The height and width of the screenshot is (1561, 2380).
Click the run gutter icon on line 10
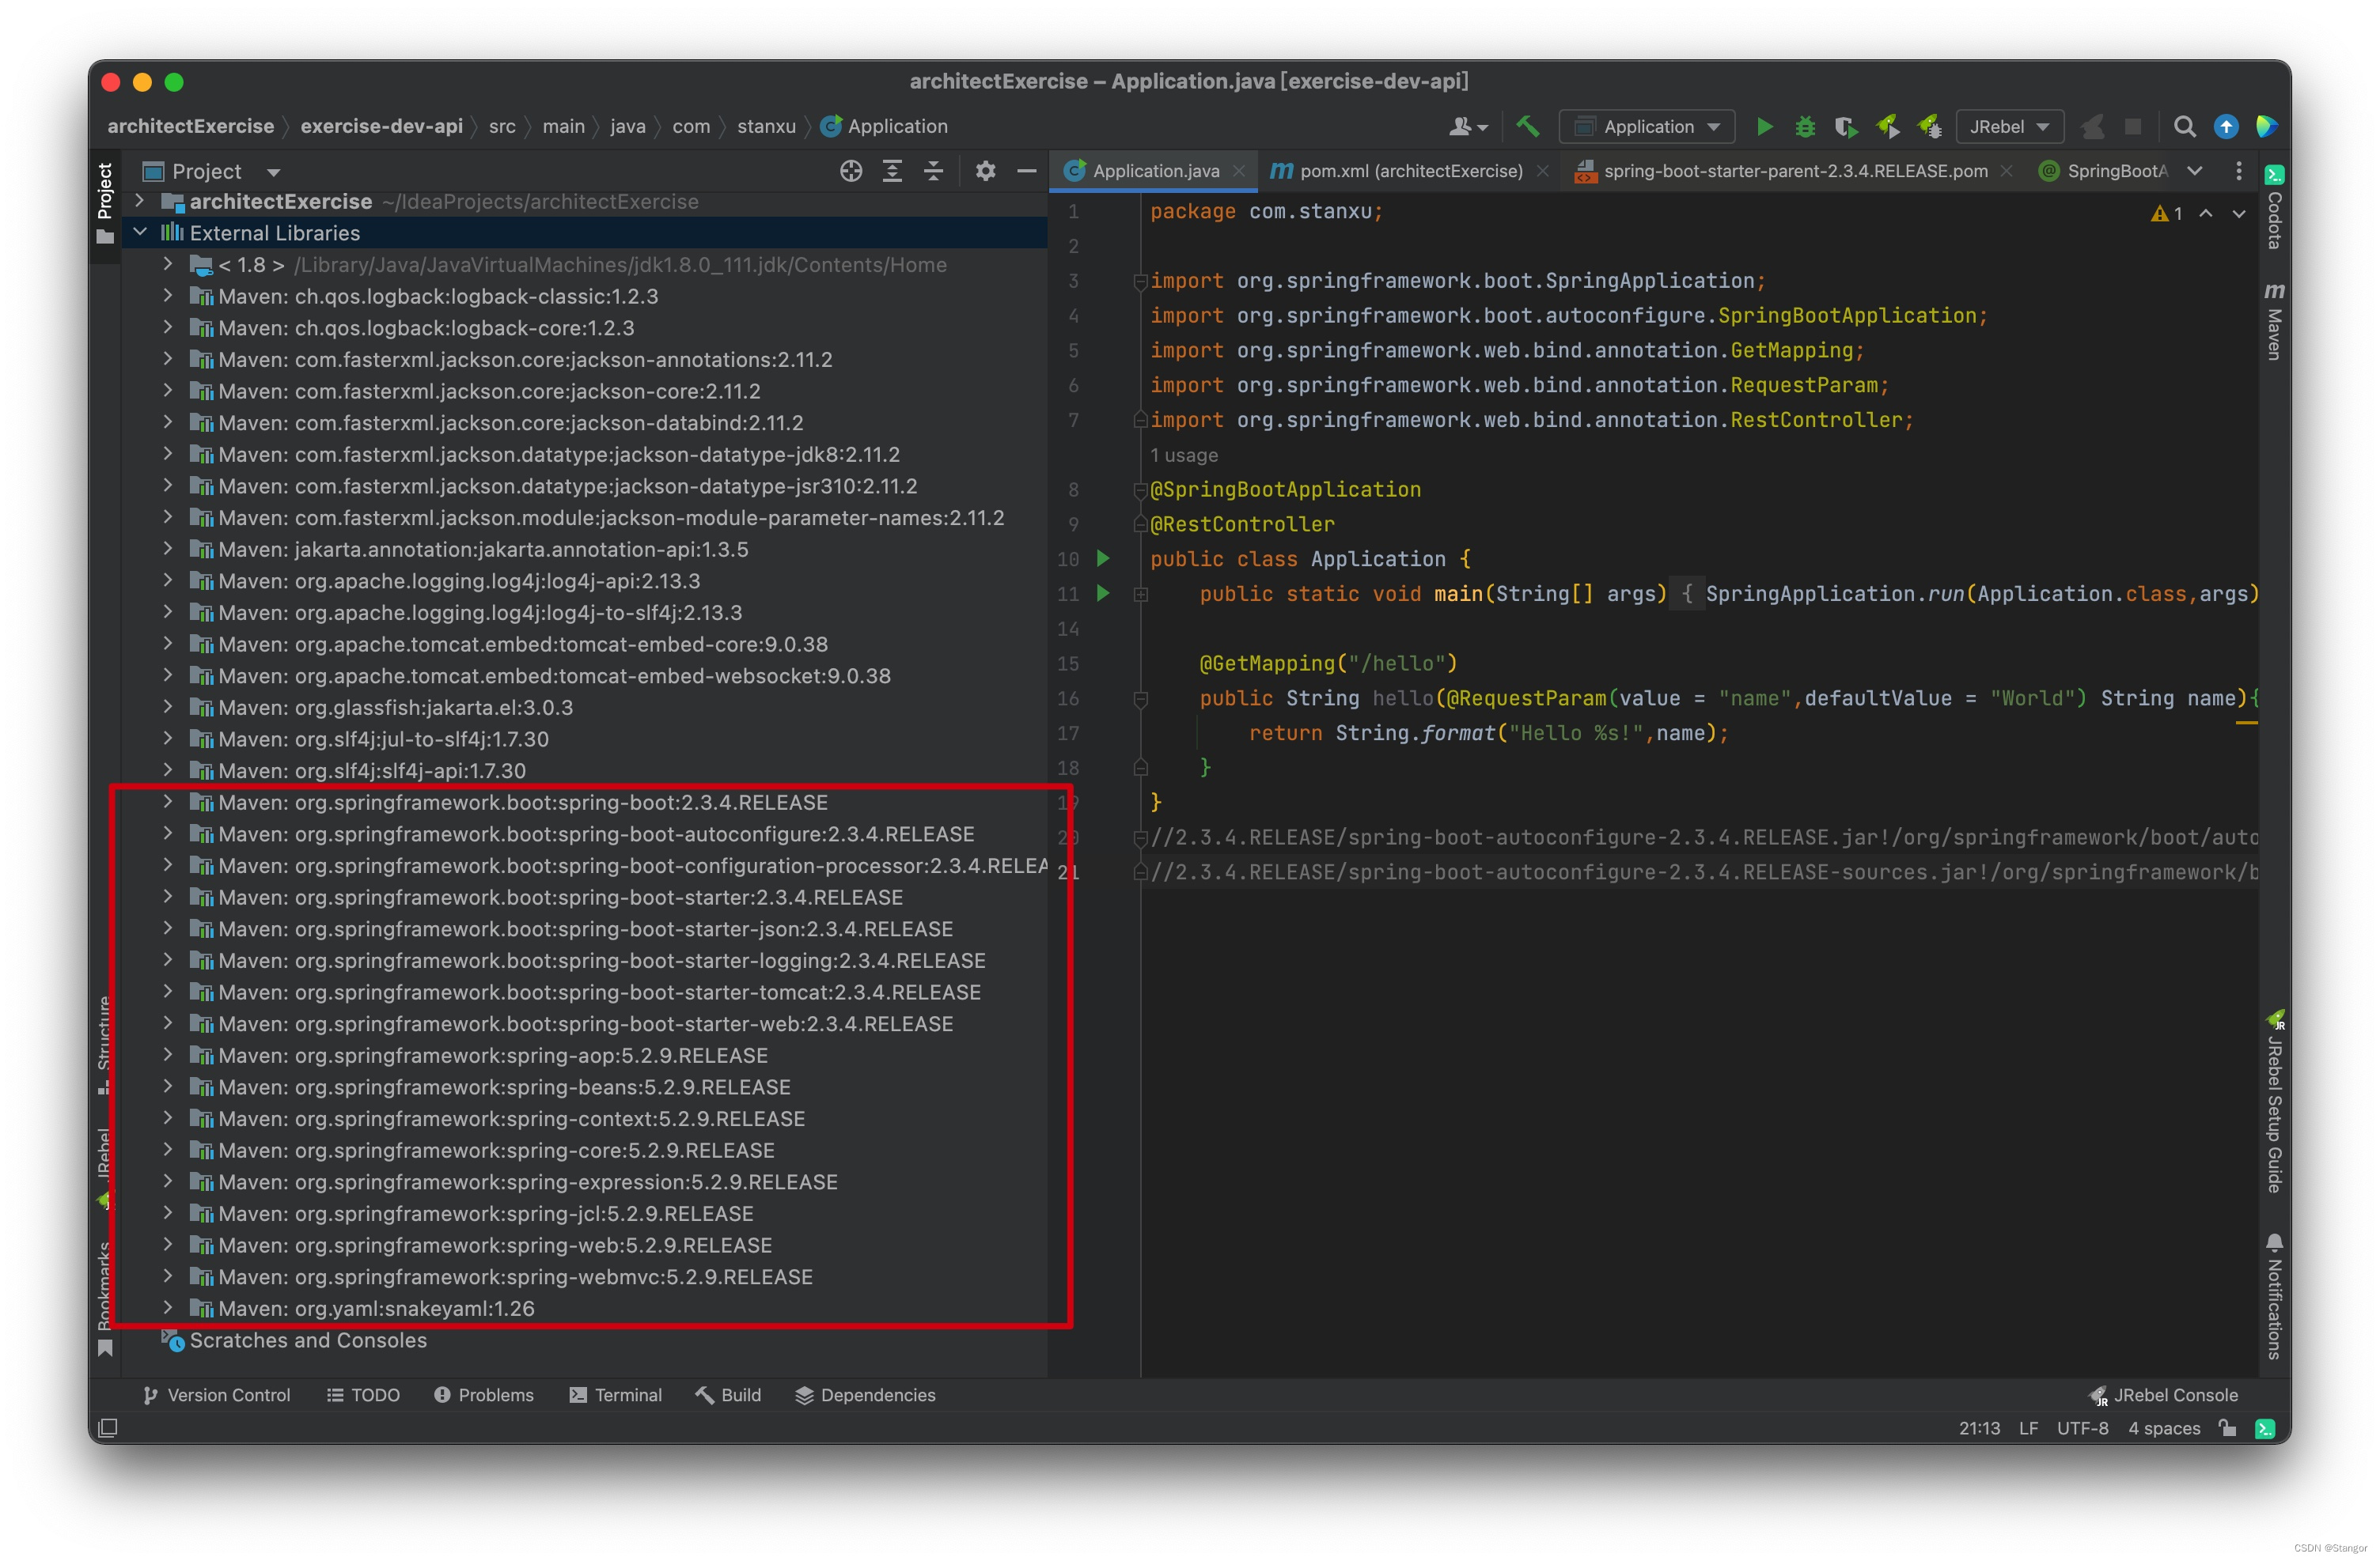pos(1103,557)
